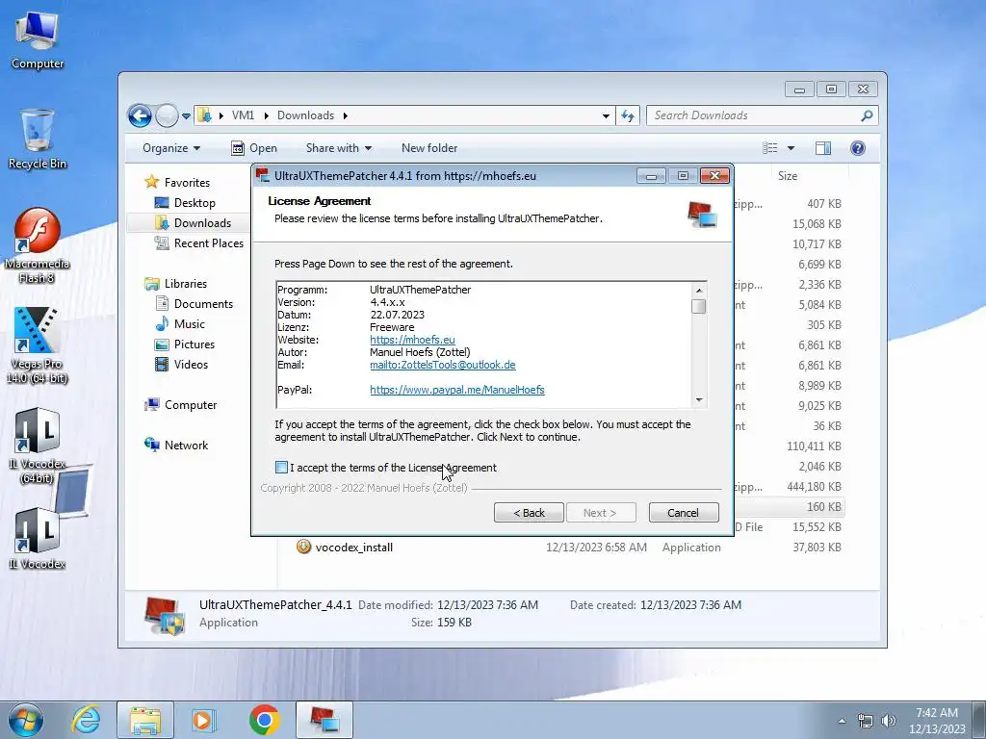Viewport: 986px width, 739px height.
Task: Open Documents library
Action: point(203,303)
